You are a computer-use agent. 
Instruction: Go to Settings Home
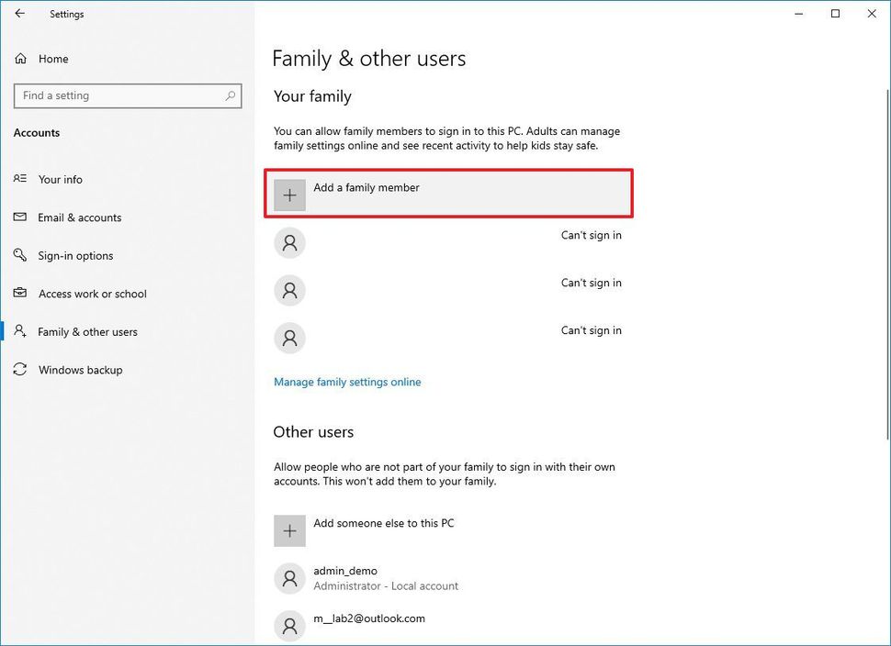[x=52, y=59]
